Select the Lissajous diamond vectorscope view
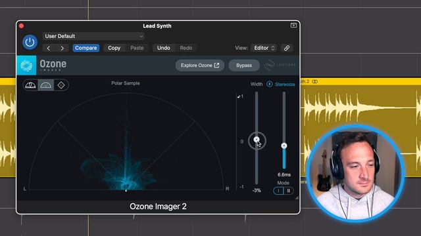 pos(61,85)
